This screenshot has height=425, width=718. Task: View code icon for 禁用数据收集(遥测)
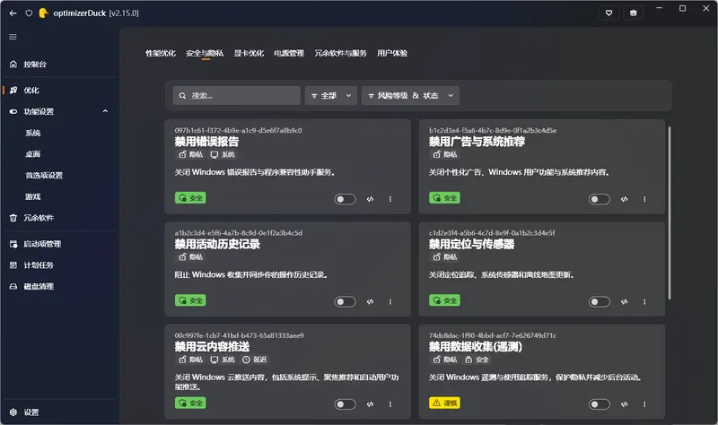pos(624,404)
